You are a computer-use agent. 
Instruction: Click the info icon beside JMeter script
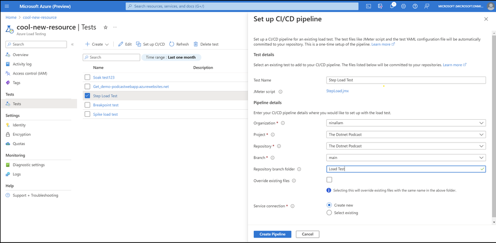click(281, 92)
